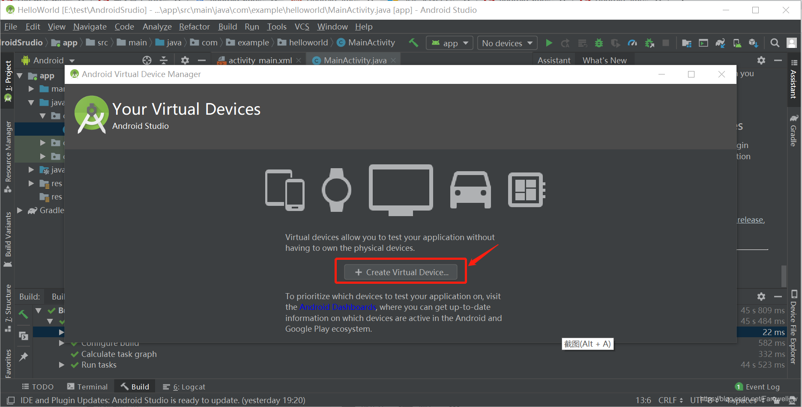
Task: Open the Tools menu
Action: (277, 27)
